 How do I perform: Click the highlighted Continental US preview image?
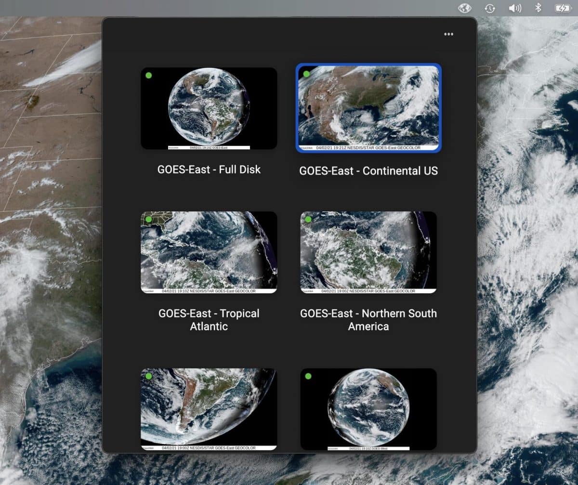tap(368, 107)
